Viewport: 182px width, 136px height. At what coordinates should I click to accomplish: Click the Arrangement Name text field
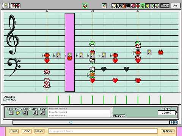click(103, 131)
